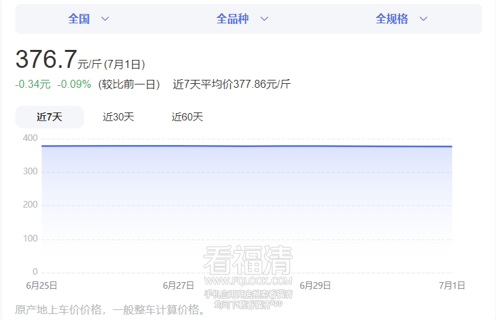The image size is (496, 320).
Task: Click the 看福清 watermark logo
Action: (x=248, y=261)
